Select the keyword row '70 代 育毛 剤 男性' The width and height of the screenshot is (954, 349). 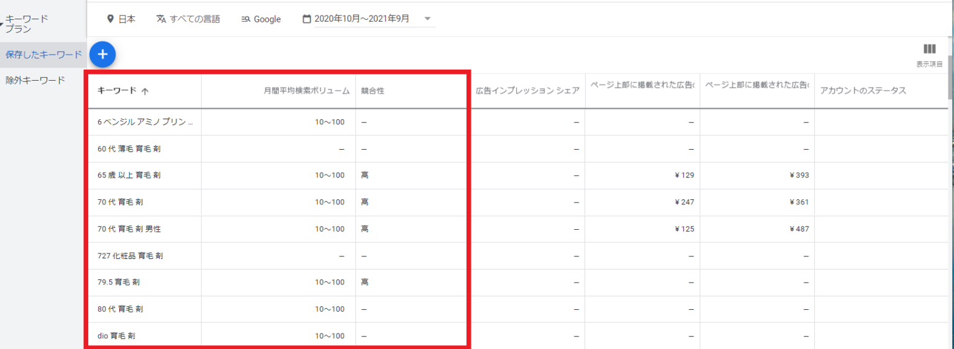coord(129,229)
